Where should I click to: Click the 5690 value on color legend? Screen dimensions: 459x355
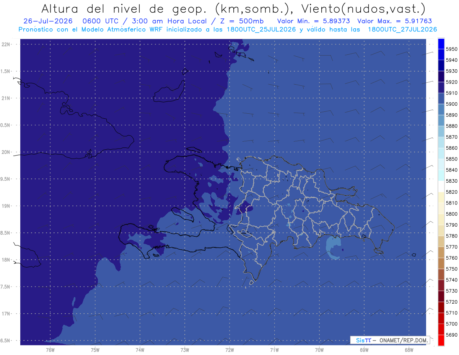[x=452, y=335]
